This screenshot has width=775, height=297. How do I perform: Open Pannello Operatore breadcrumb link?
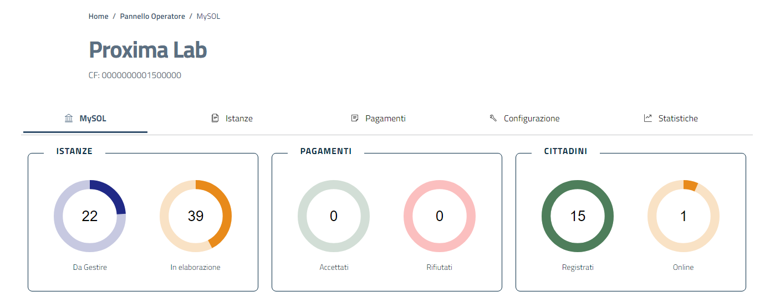152,17
